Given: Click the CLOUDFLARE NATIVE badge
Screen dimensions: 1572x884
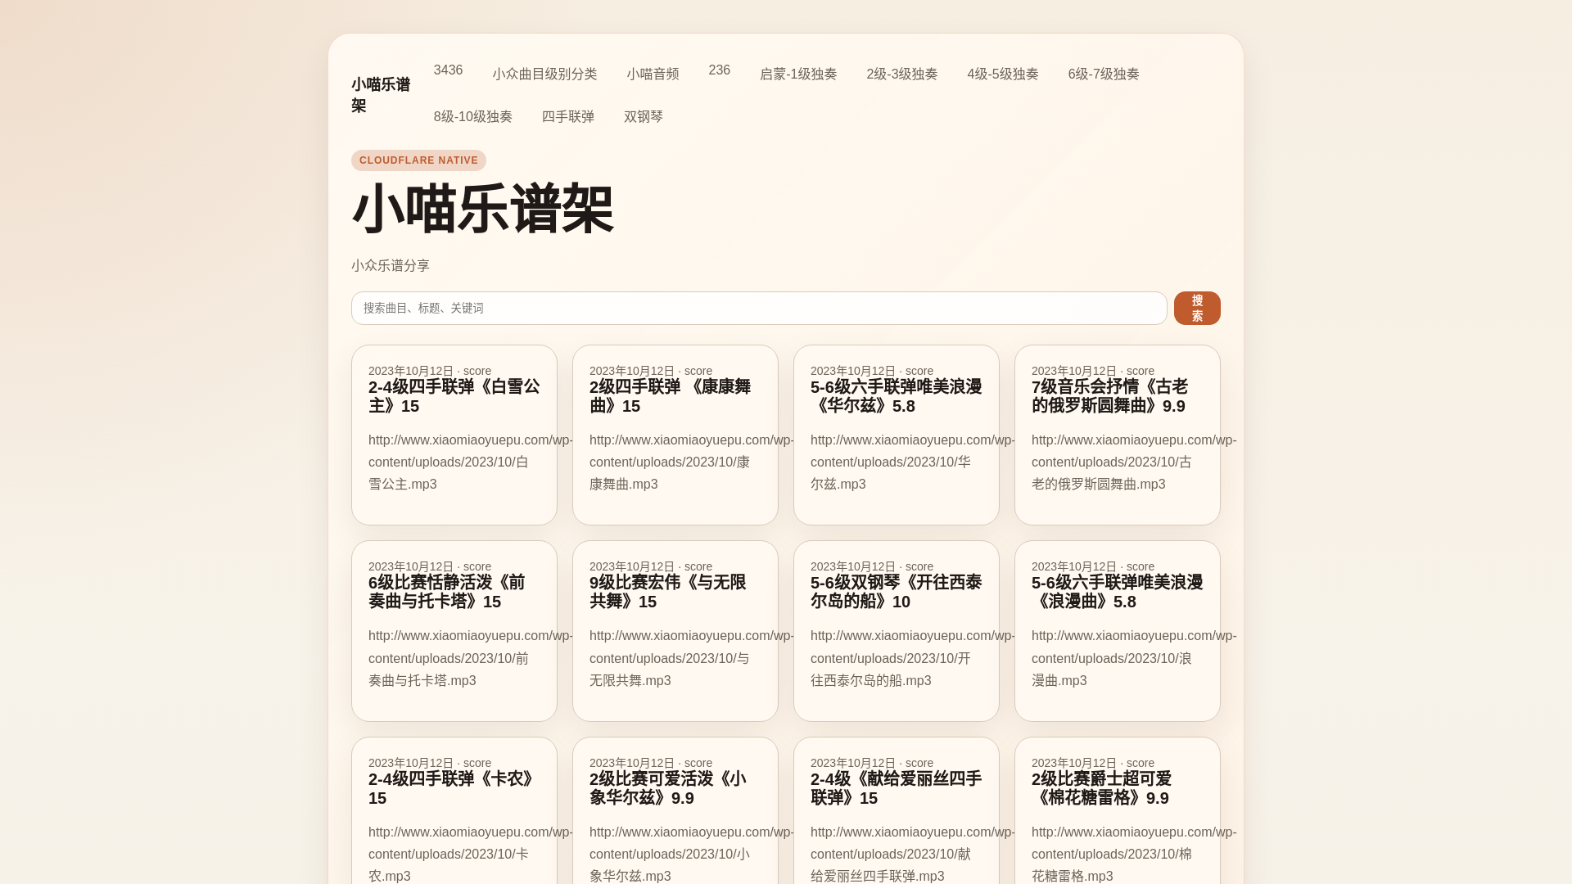Looking at the screenshot, I should (418, 160).
